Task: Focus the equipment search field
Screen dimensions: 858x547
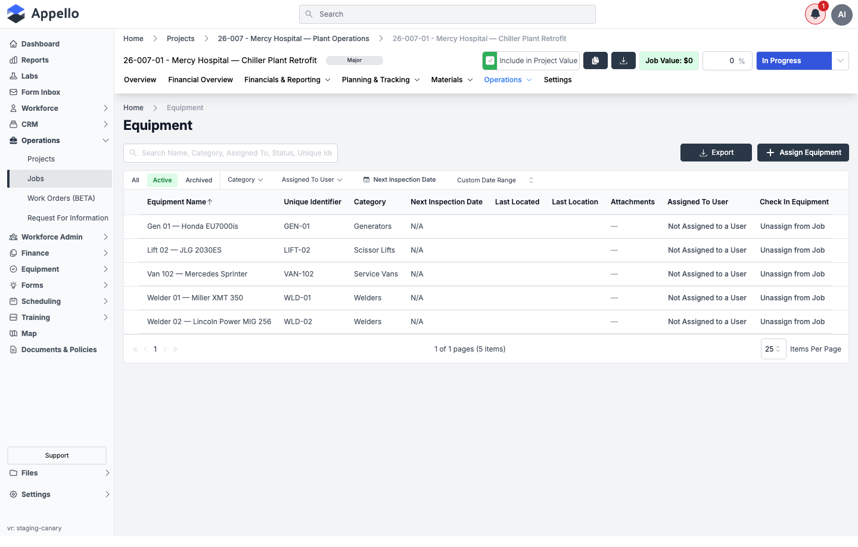Action: (x=231, y=153)
